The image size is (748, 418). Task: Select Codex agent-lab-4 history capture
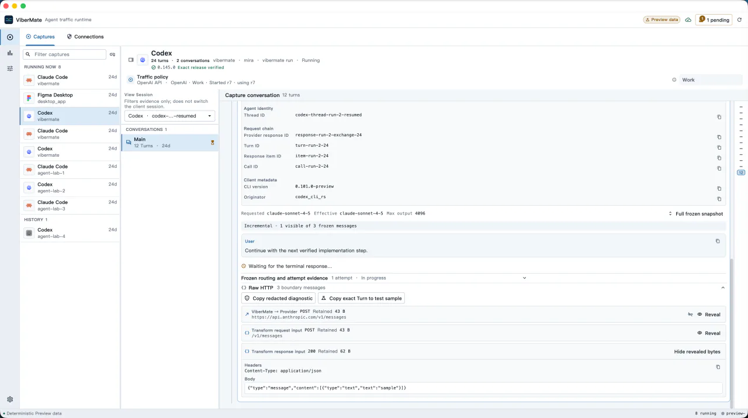(70, 233)
